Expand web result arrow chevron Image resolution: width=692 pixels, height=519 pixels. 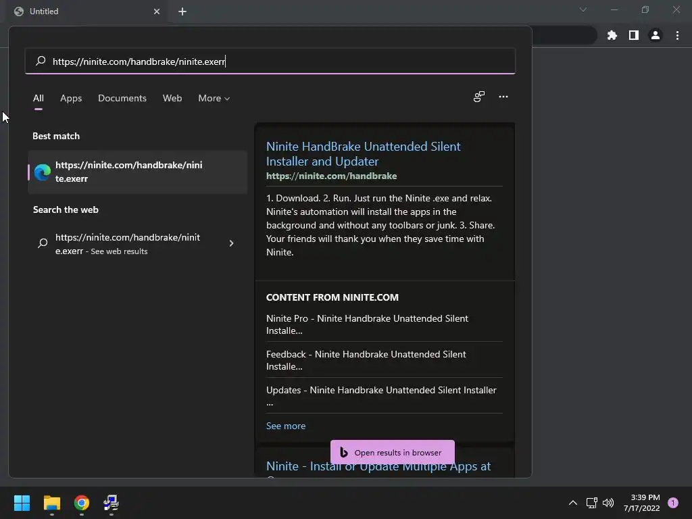tap(231, 243)
